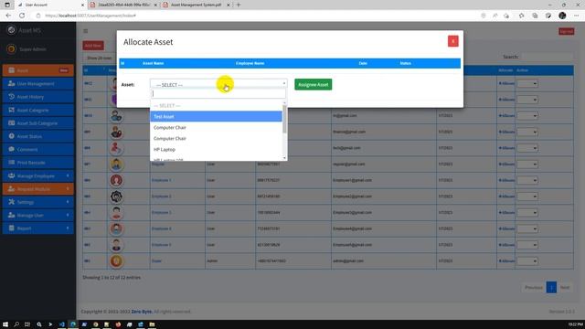This screenshot has height=329, width=585.
Task: Switch to the User Account browser tab
Action: point(50,5)
